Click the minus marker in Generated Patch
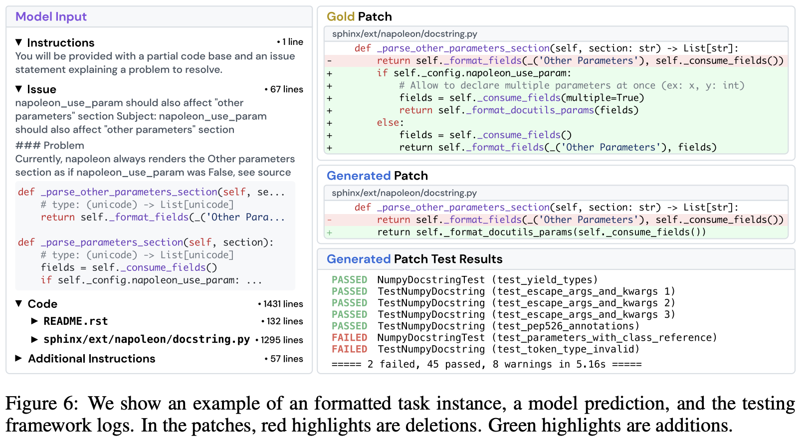Screen dimensions: 801x443 coord(330,220)
